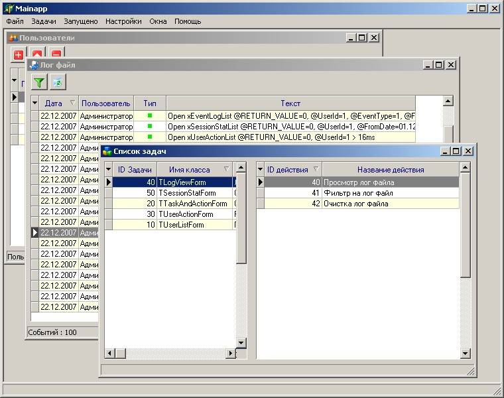Select the TLogViewForm task row
The height and width of the screenshot is (398, 504).
[170, 182]
